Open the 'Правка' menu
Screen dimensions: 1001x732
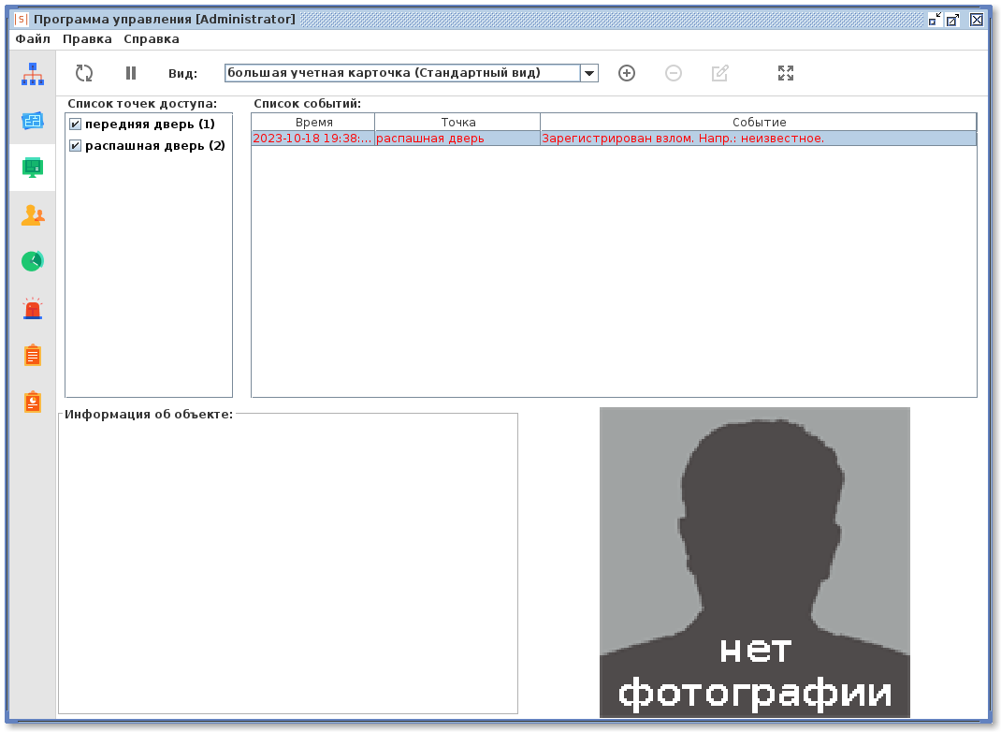[87, 39]
